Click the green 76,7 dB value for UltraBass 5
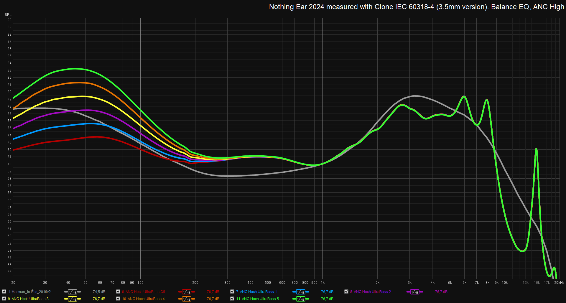The image size is (566, 303). (327, 299)
